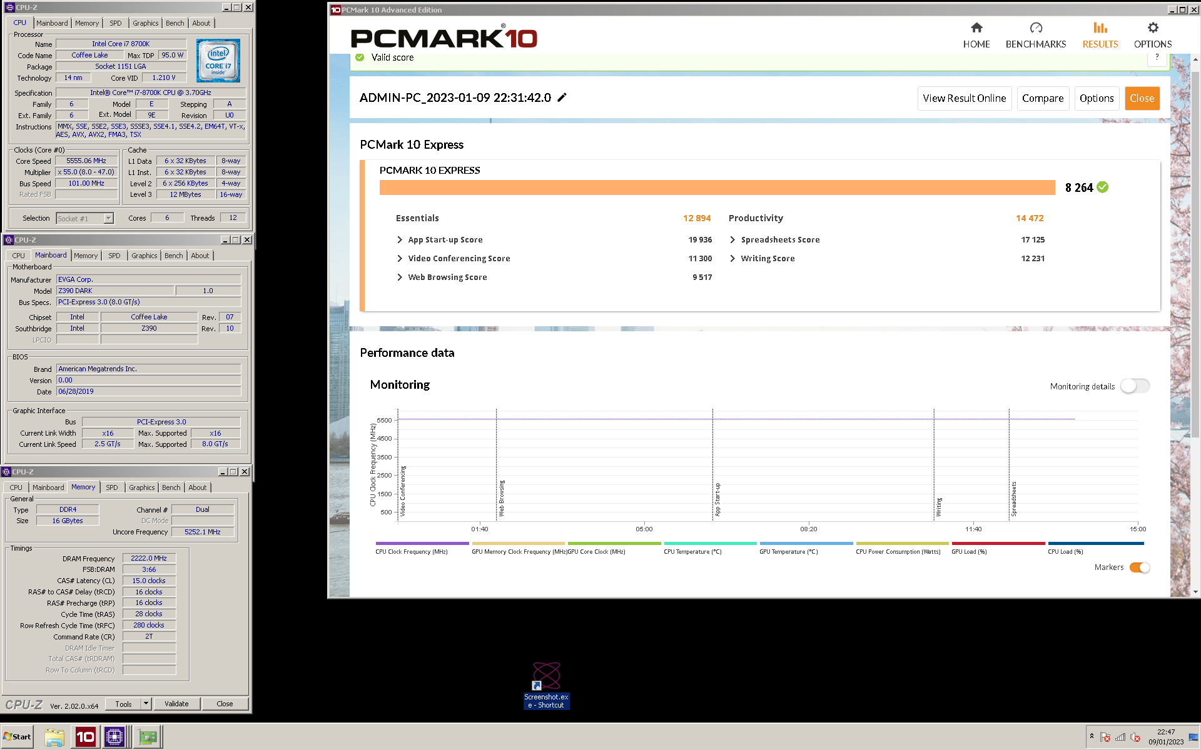Click the taskbar clock showing 22:47
Image resolution: width=1201 pixels, height=750 pixels.
click(x=1166, y=737)
